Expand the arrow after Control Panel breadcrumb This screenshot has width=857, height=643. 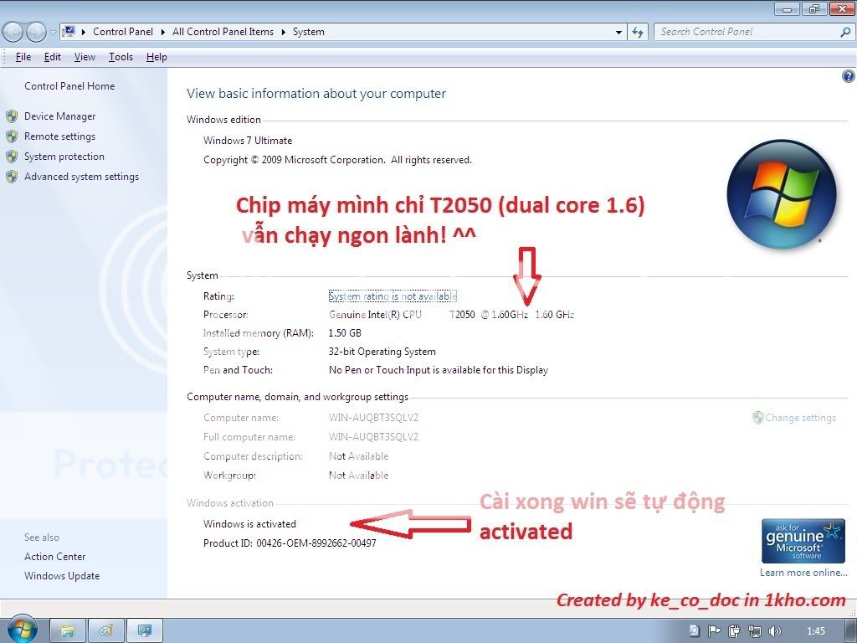click(x=163, y=33)
